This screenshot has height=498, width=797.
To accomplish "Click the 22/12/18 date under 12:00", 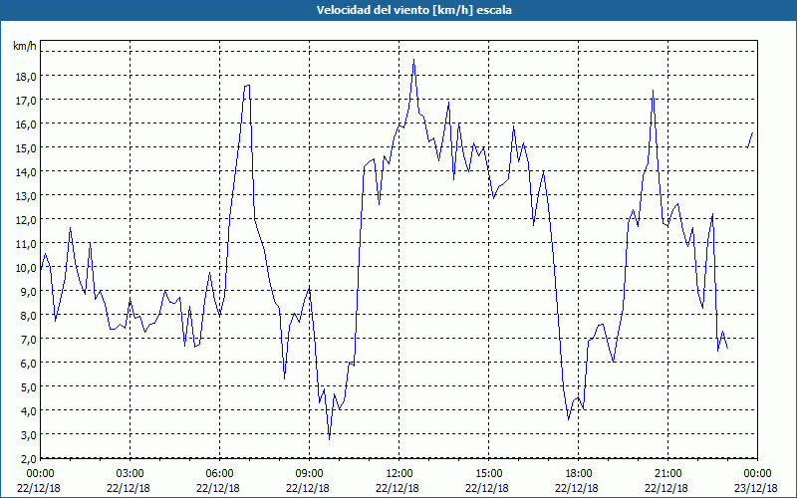I will [398, 488].
